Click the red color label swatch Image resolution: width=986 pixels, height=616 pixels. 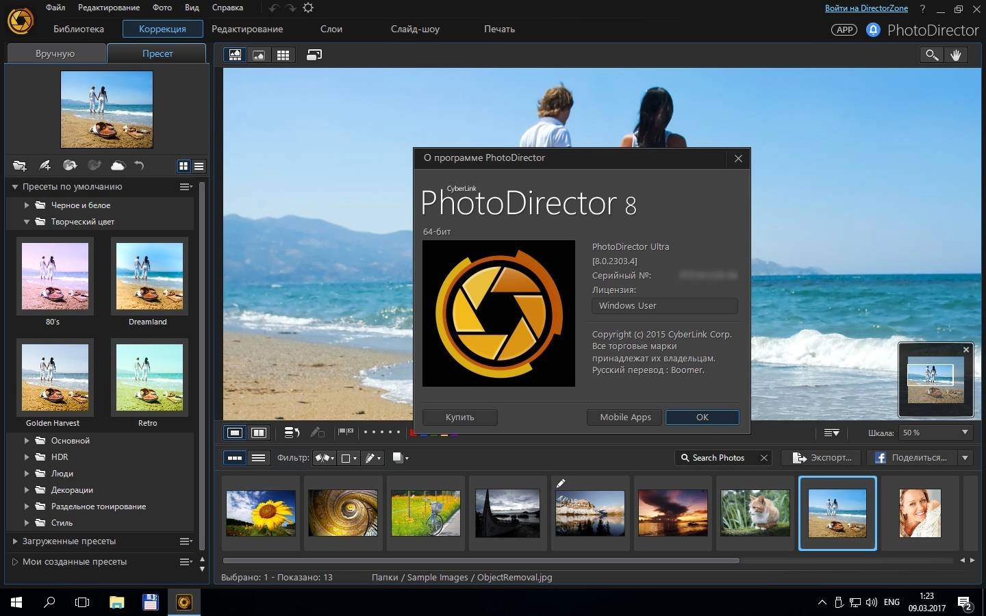[414, 433]
